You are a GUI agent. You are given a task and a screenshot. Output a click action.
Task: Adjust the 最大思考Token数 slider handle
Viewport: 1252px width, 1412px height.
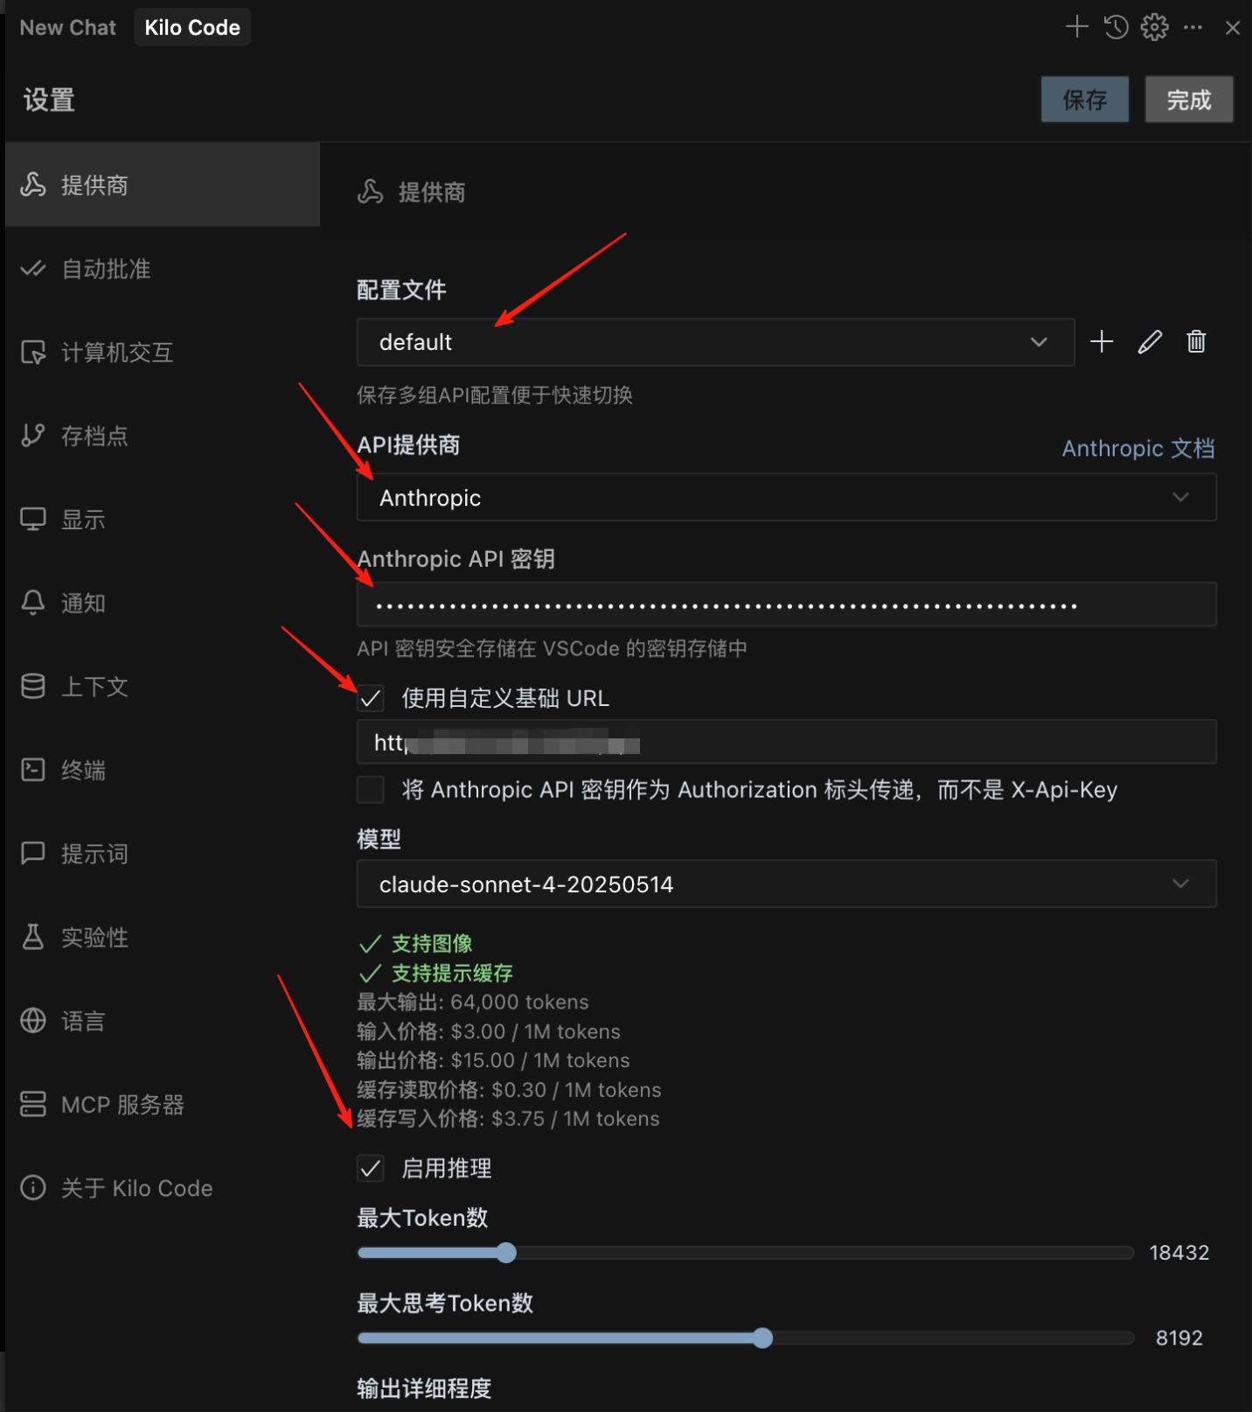[762, 1338]
